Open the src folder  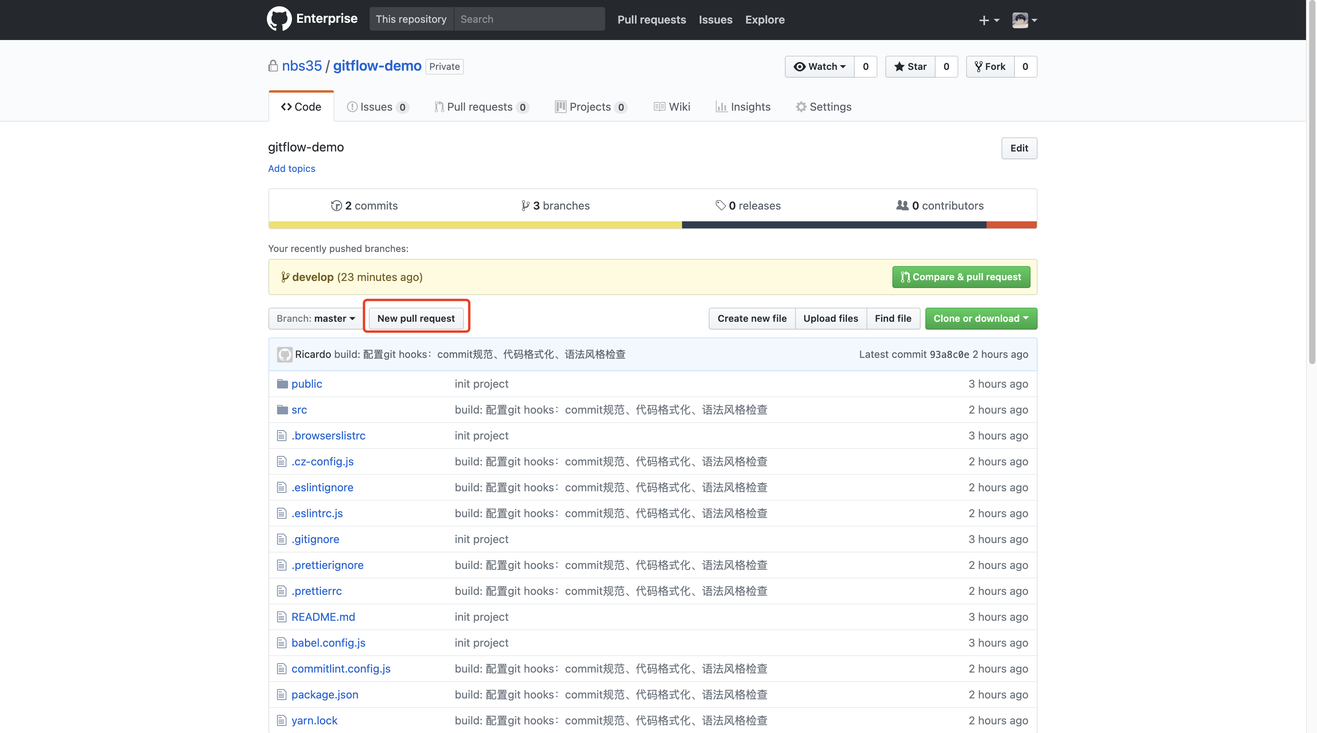299,410
